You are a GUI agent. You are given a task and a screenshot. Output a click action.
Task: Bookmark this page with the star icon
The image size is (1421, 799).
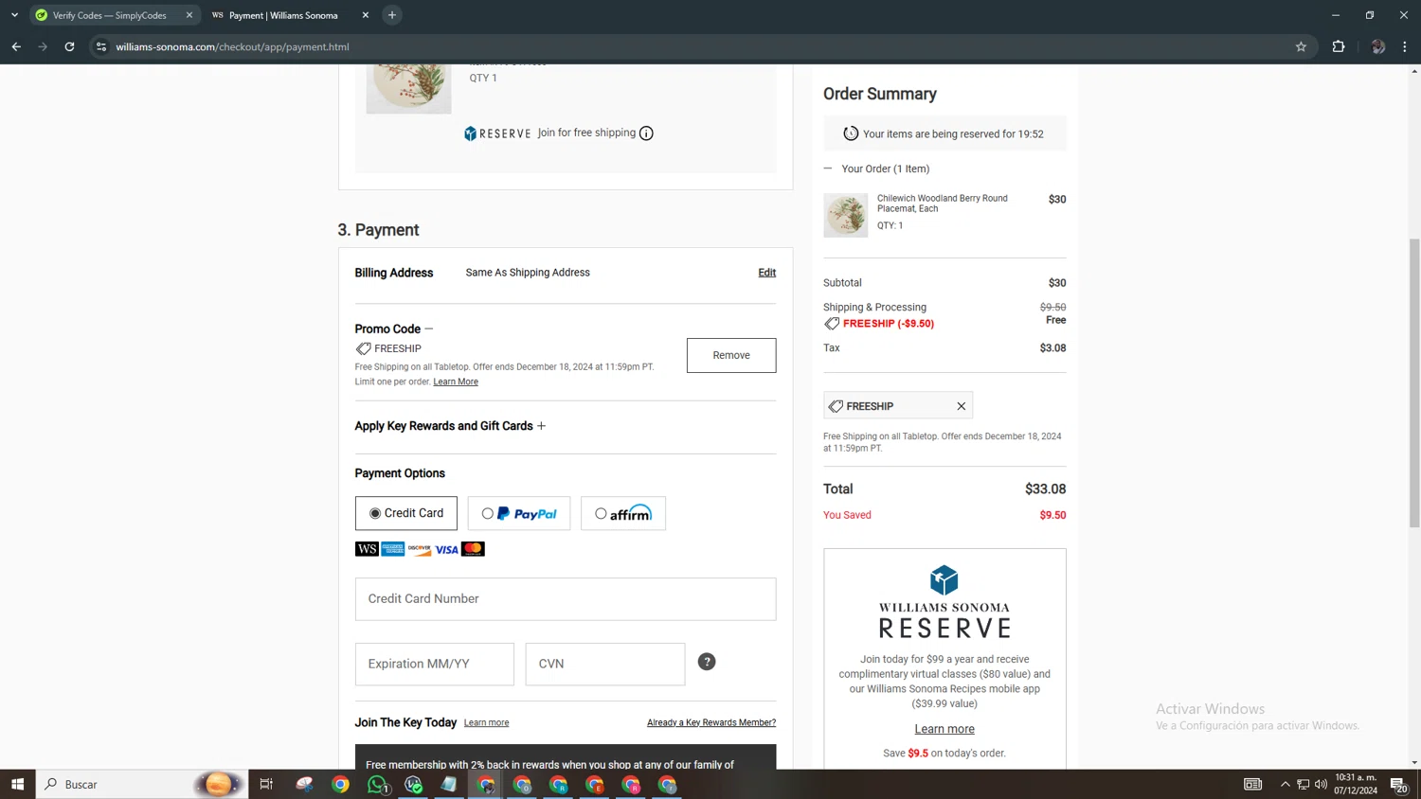(1301, 46)
